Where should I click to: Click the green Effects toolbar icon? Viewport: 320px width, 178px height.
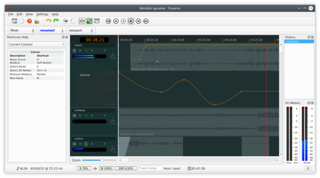pyautogui.click(x=89, y=21)
